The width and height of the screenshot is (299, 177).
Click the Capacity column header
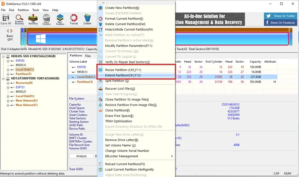pos(255,62)
